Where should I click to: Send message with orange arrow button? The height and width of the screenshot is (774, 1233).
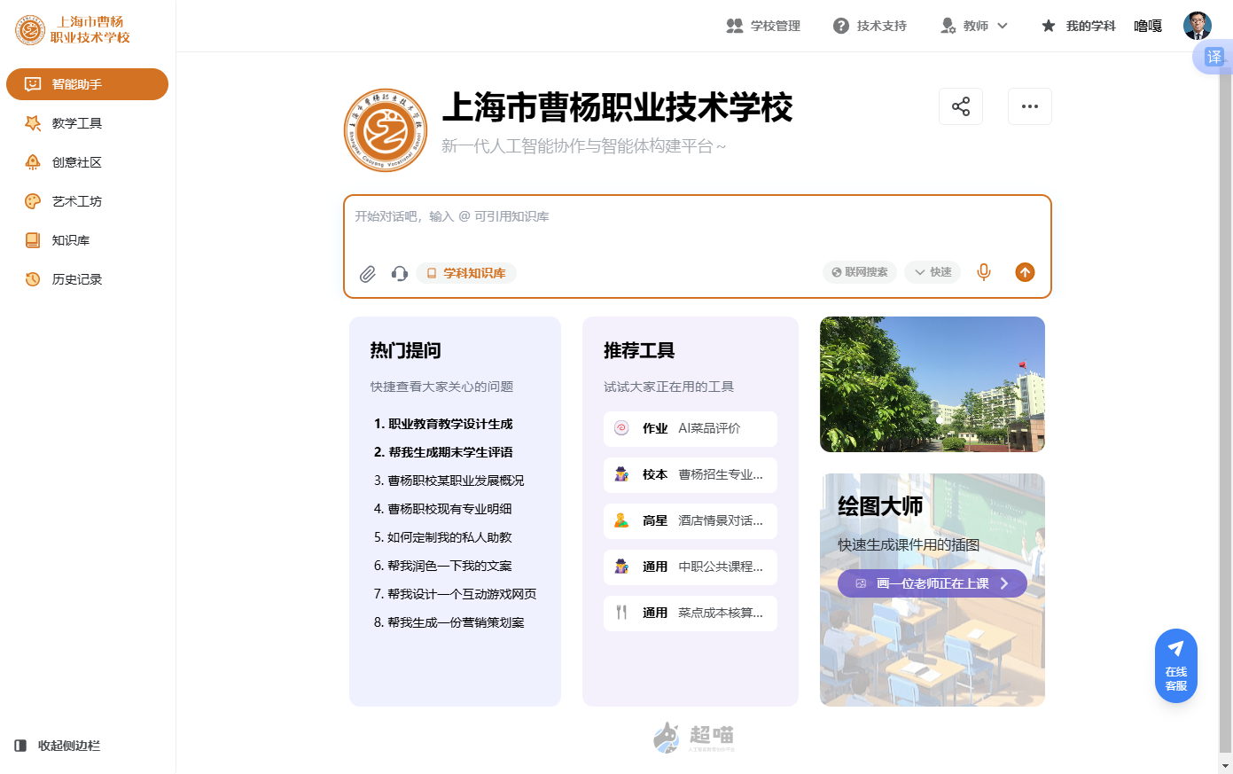point(1025,272)
